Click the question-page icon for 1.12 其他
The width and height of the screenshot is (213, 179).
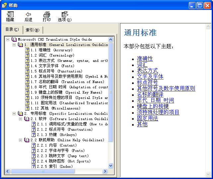click(27, 108)
